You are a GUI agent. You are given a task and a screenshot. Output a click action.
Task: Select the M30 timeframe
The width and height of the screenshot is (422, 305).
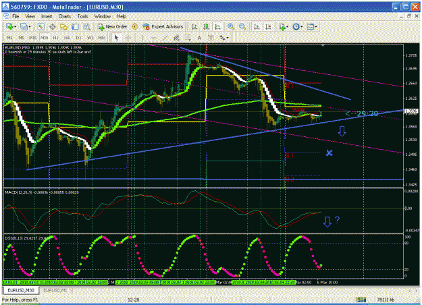pyautogui.click(x=44, y=38)
